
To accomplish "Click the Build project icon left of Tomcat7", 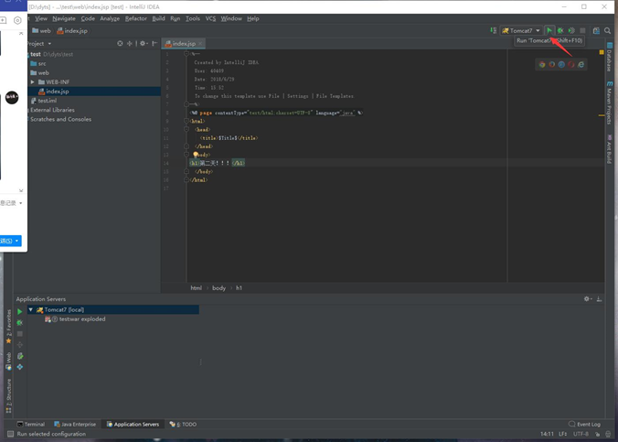I will tap(493, 30).
